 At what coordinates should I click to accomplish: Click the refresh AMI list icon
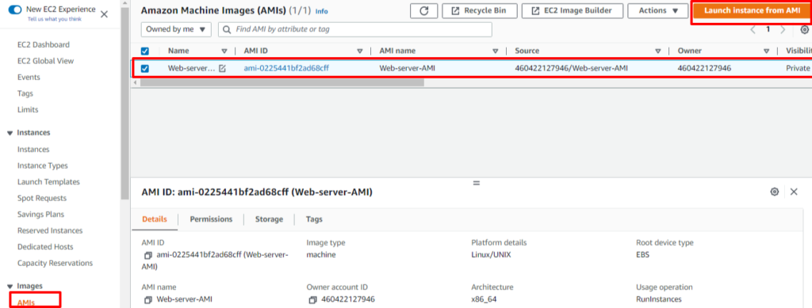[x=424, y=11]
